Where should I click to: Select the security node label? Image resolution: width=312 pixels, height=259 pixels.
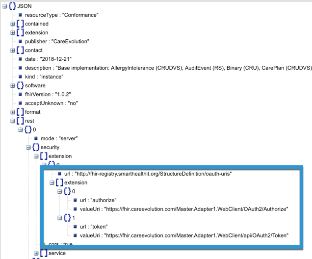(50, 147)
